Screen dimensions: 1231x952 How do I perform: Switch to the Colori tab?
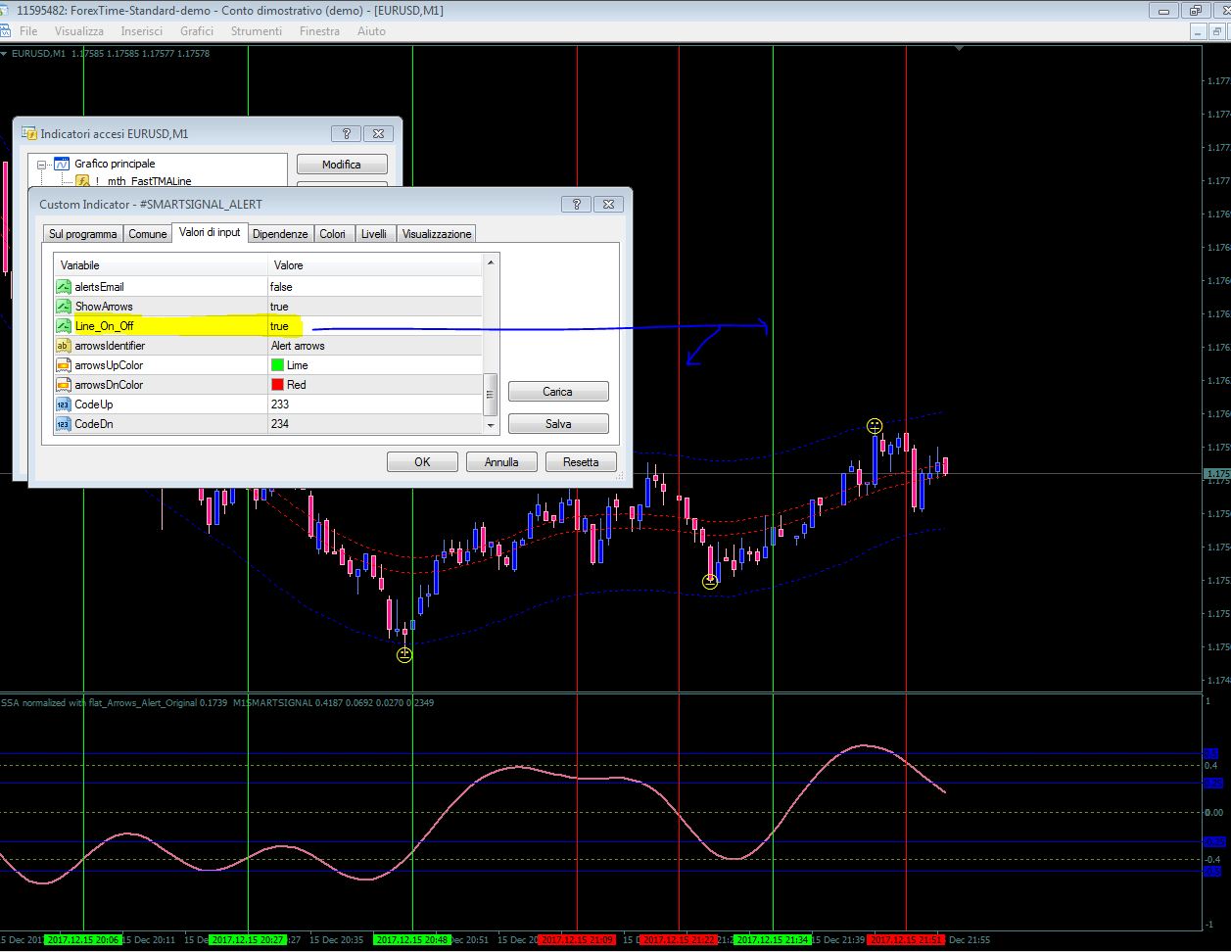pyautogui.click(x=332, y=234)
